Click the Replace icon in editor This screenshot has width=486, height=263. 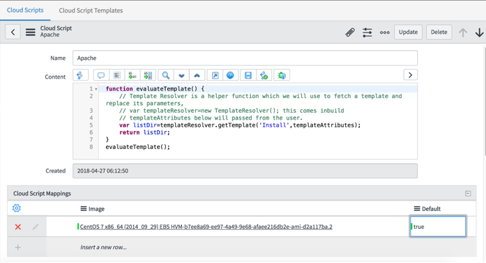pyautogui.click(x=132, y=75)
